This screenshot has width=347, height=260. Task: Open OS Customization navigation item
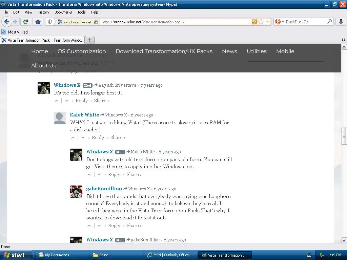click(x=82, y=51)
